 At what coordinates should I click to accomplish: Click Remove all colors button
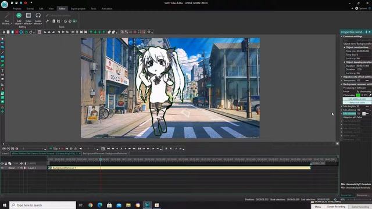click(x=357, y=103)
